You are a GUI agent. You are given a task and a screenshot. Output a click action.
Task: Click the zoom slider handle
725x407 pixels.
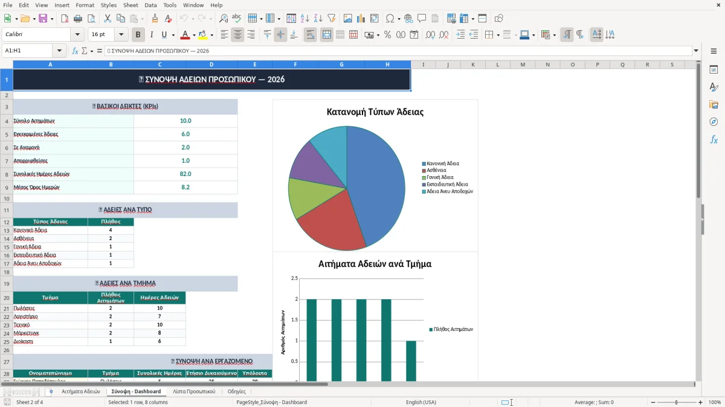coord(676,402)
